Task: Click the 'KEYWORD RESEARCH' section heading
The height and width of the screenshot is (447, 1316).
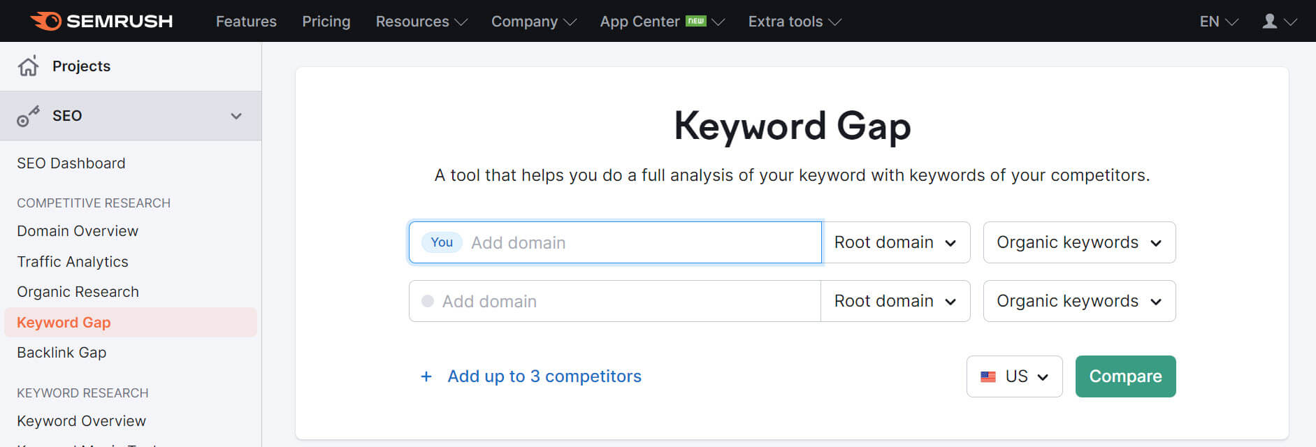Action: pyautogui.click(x=82, y=393)
